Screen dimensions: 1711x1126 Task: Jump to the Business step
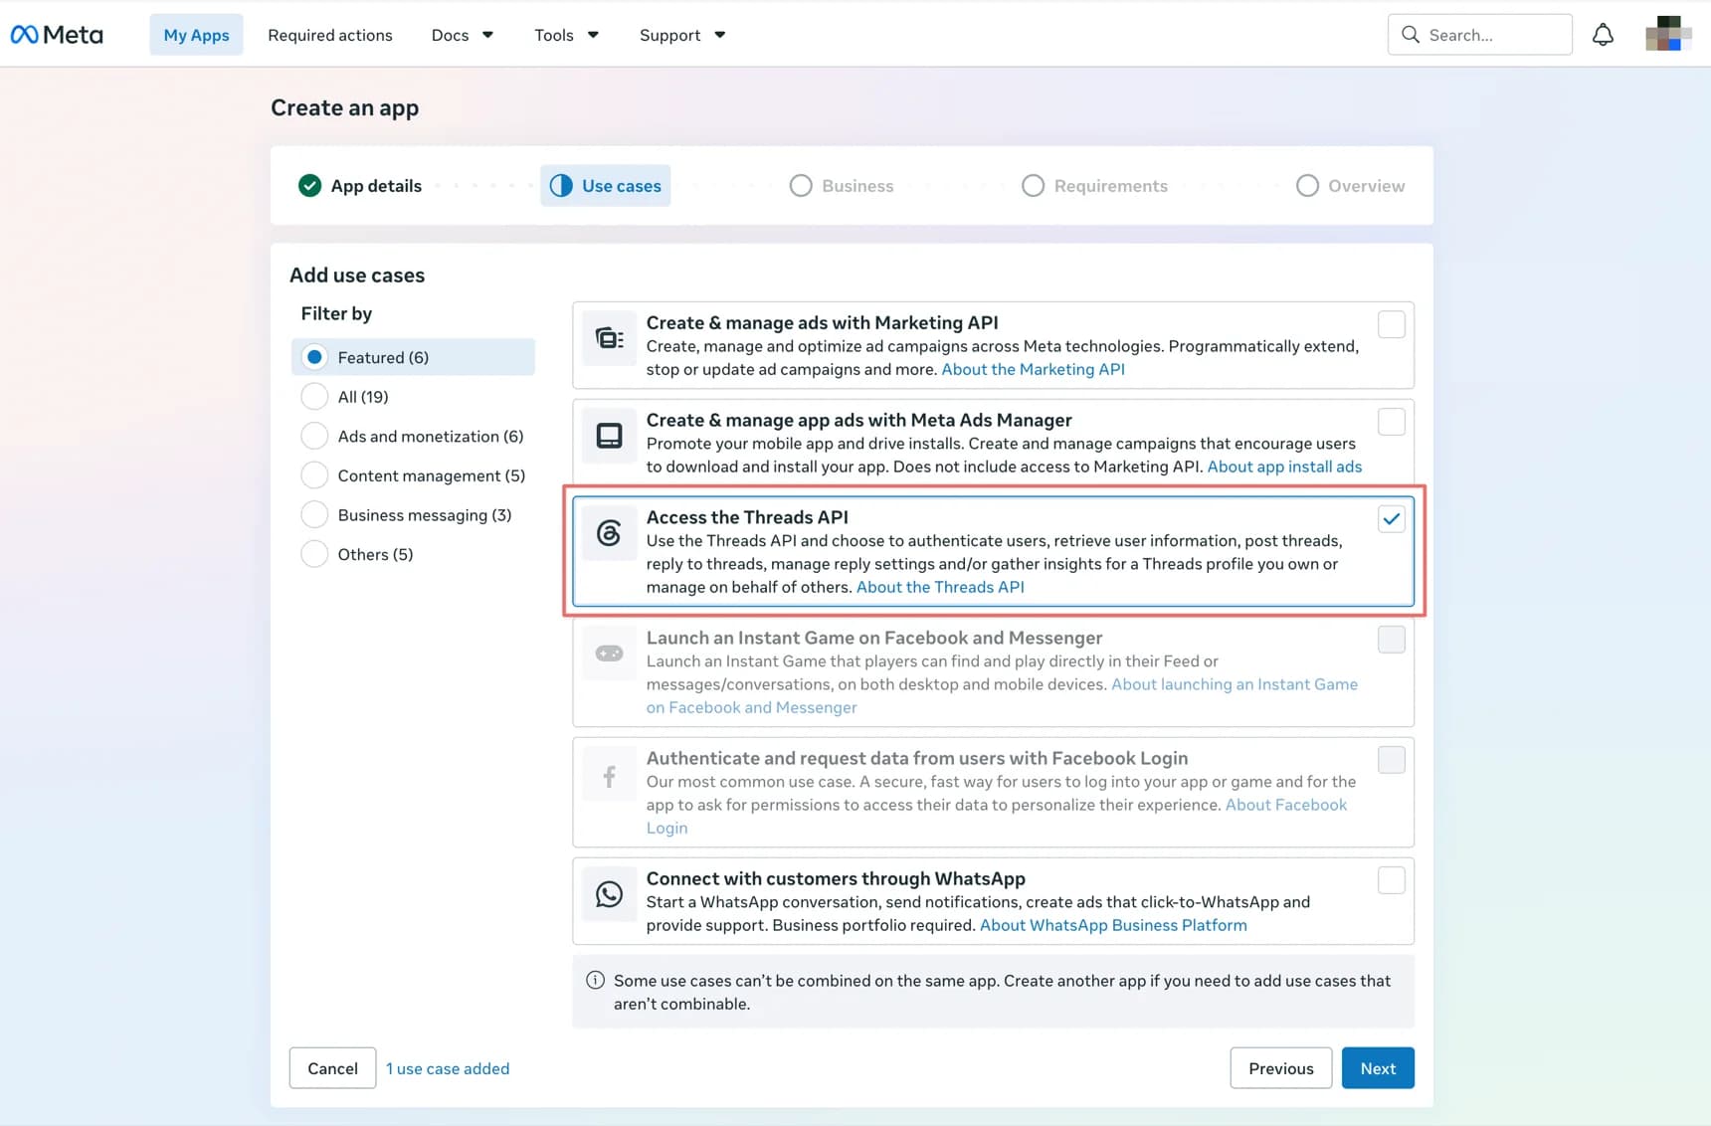[842, 186]
